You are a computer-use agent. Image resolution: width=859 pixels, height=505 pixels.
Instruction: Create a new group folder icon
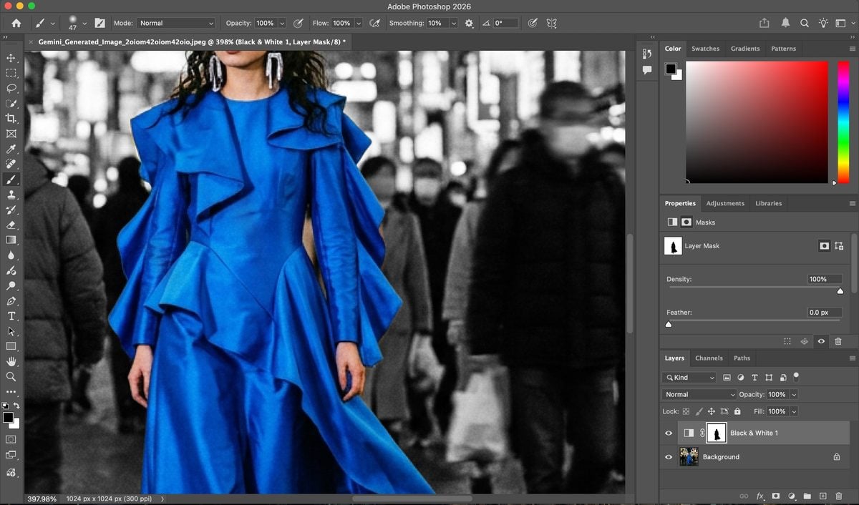[x=807, y=496]
